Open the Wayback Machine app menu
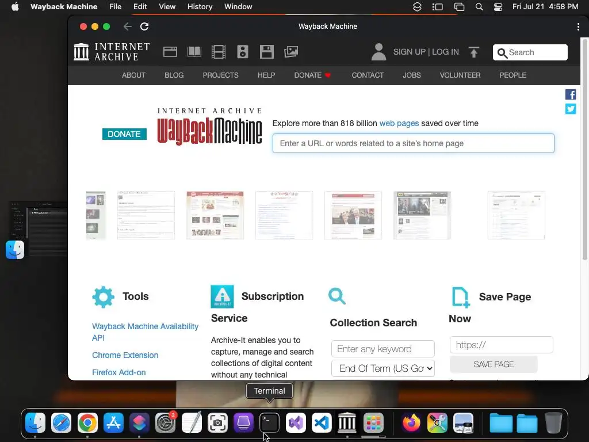The width and height of the screenshot is (589, 442). 64,7
